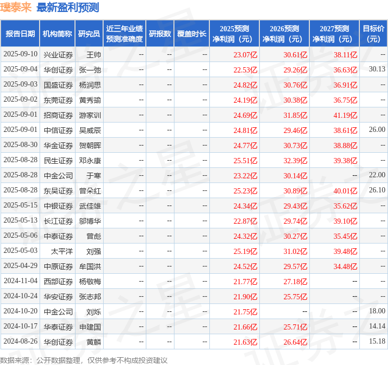Image resolution: width=388 pixels, height=365 pixels.
Task: Click the 目标价 column header
Action: pyautogui.click(x=373, y=34)
